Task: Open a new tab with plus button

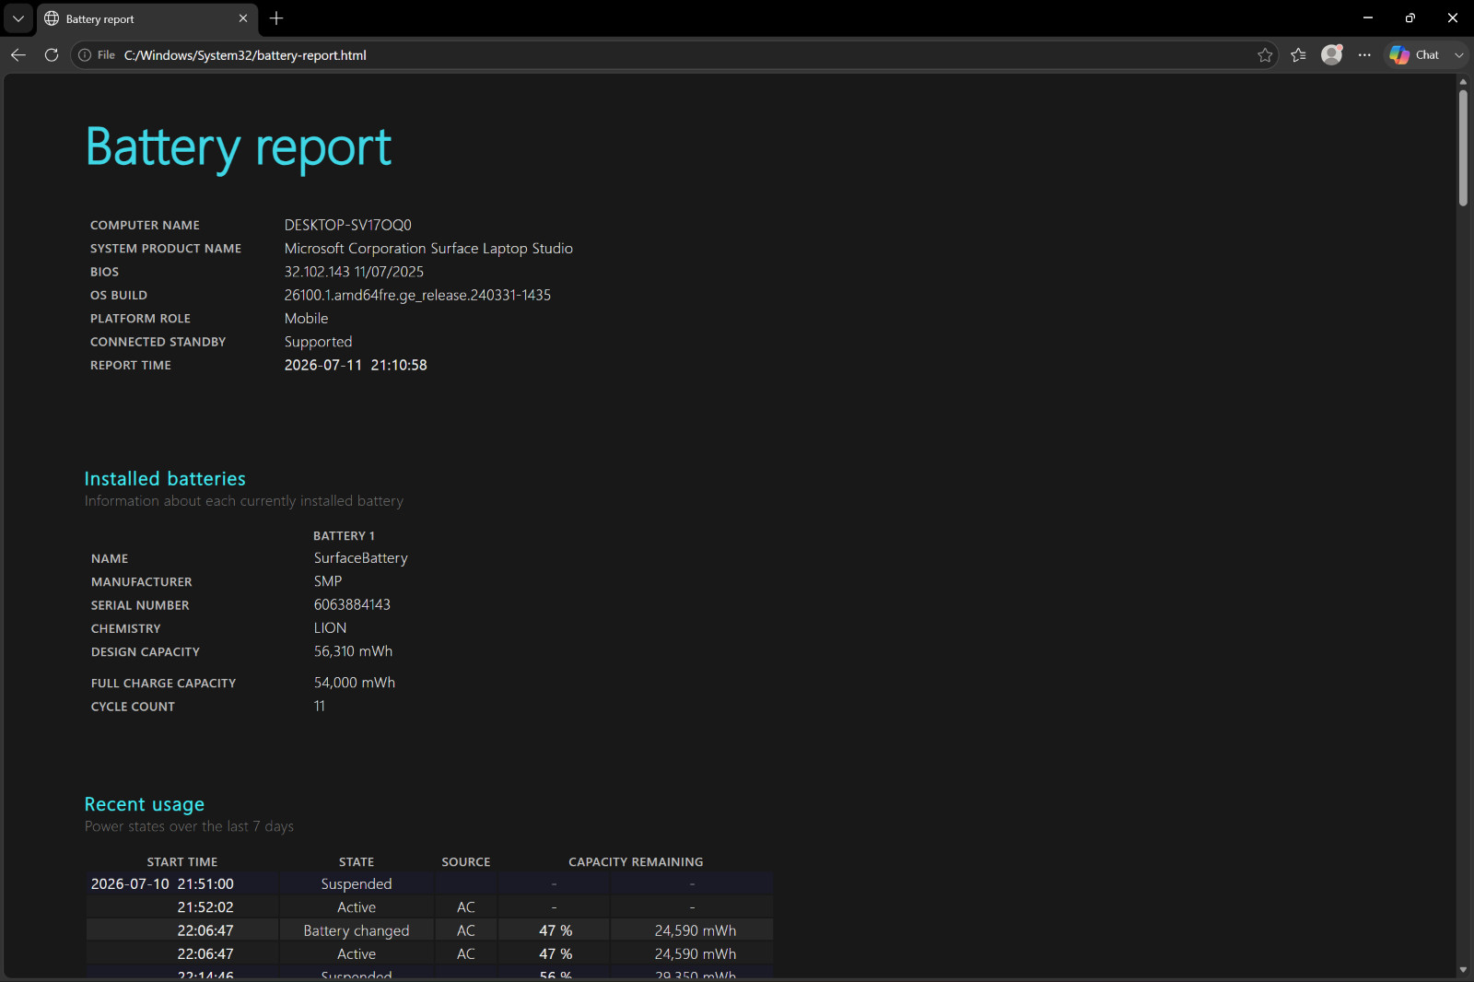Action: point(276,18)
